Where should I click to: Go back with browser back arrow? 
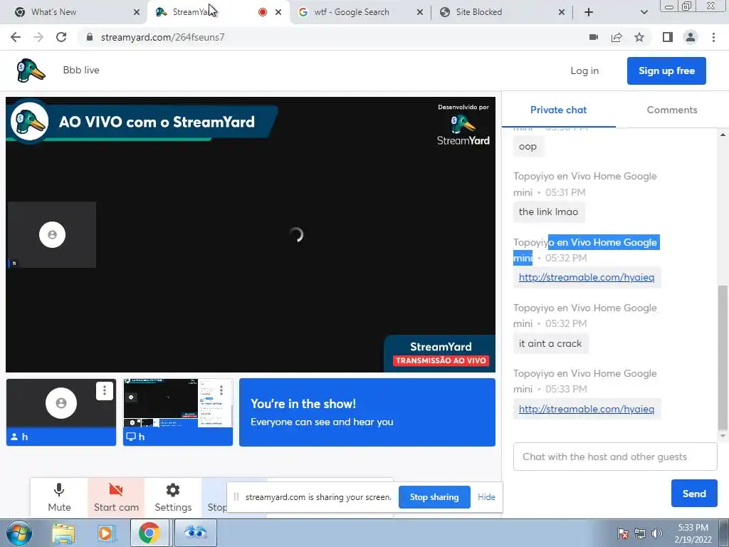pyautogui.click(x=16, y=37)
